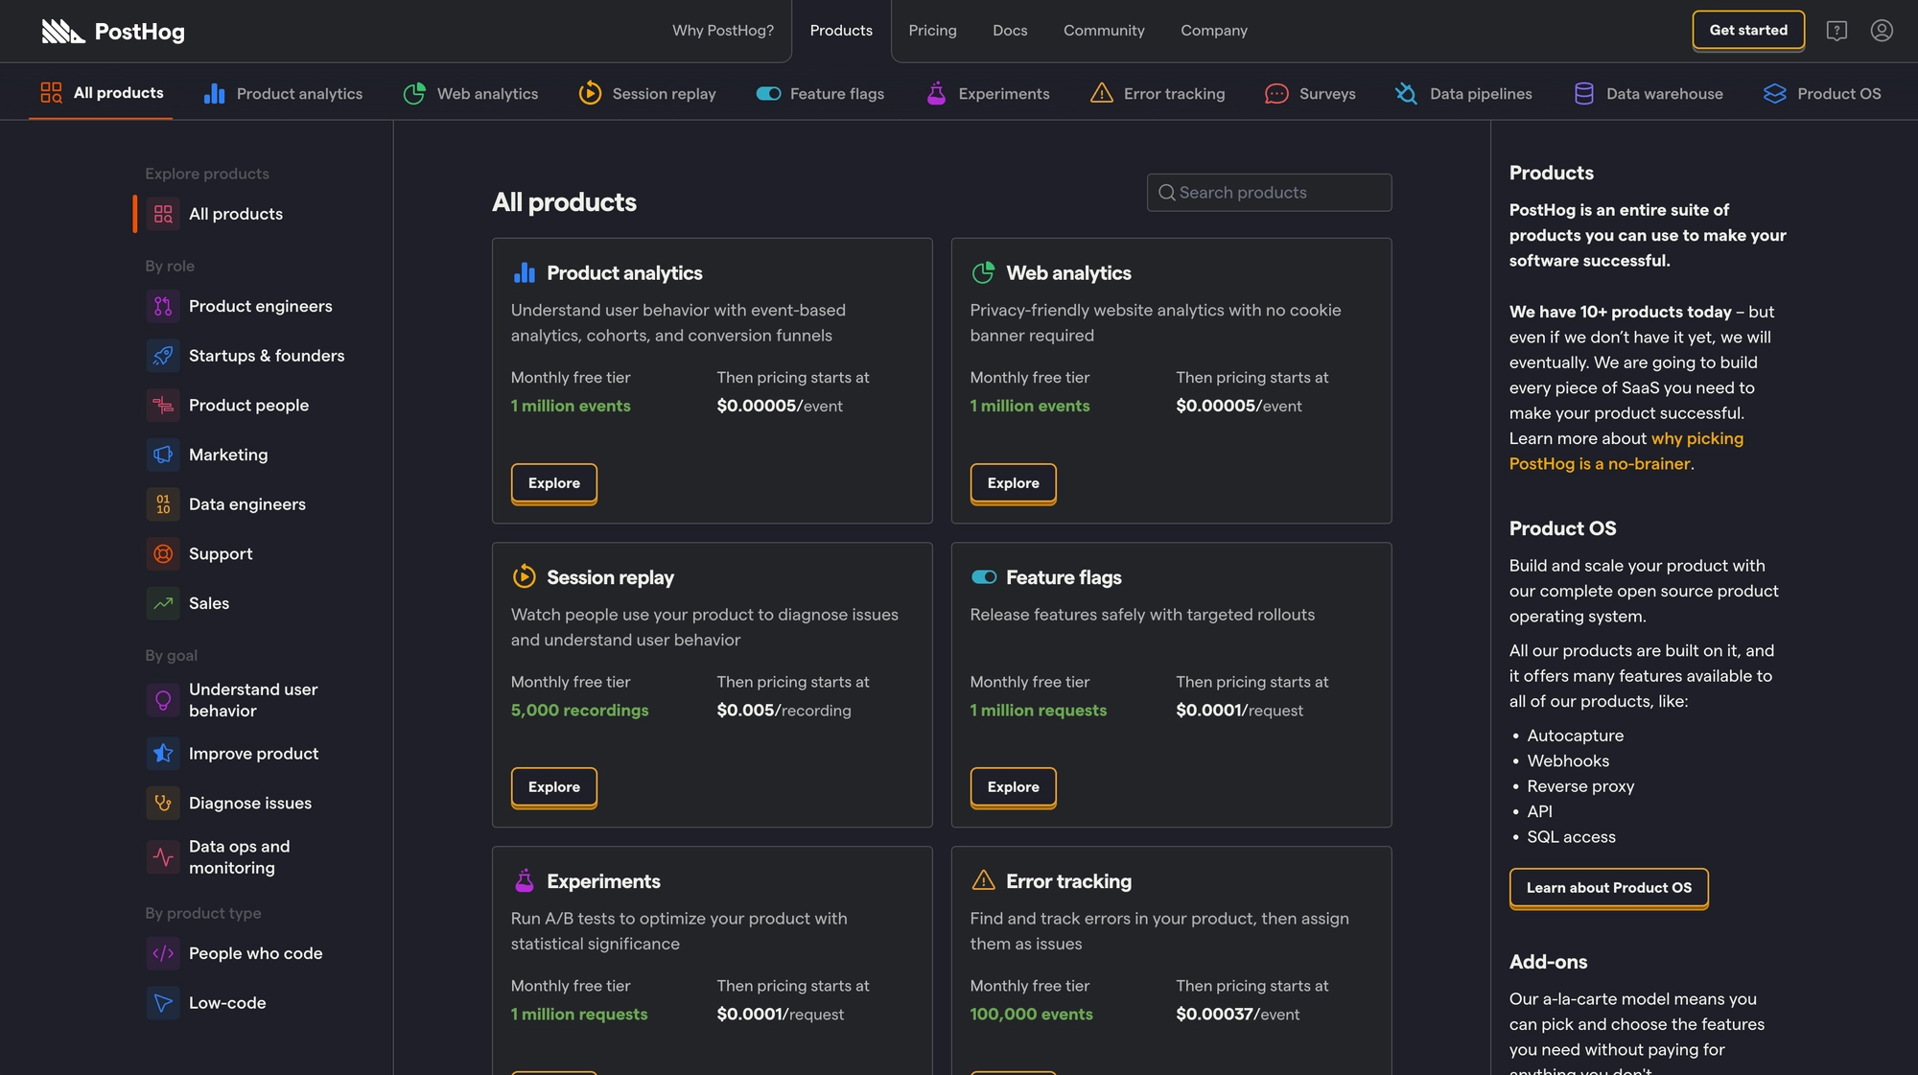The image size is (1918, 1075).
Task: Click the Session replay card title
Action: [610, 577]
